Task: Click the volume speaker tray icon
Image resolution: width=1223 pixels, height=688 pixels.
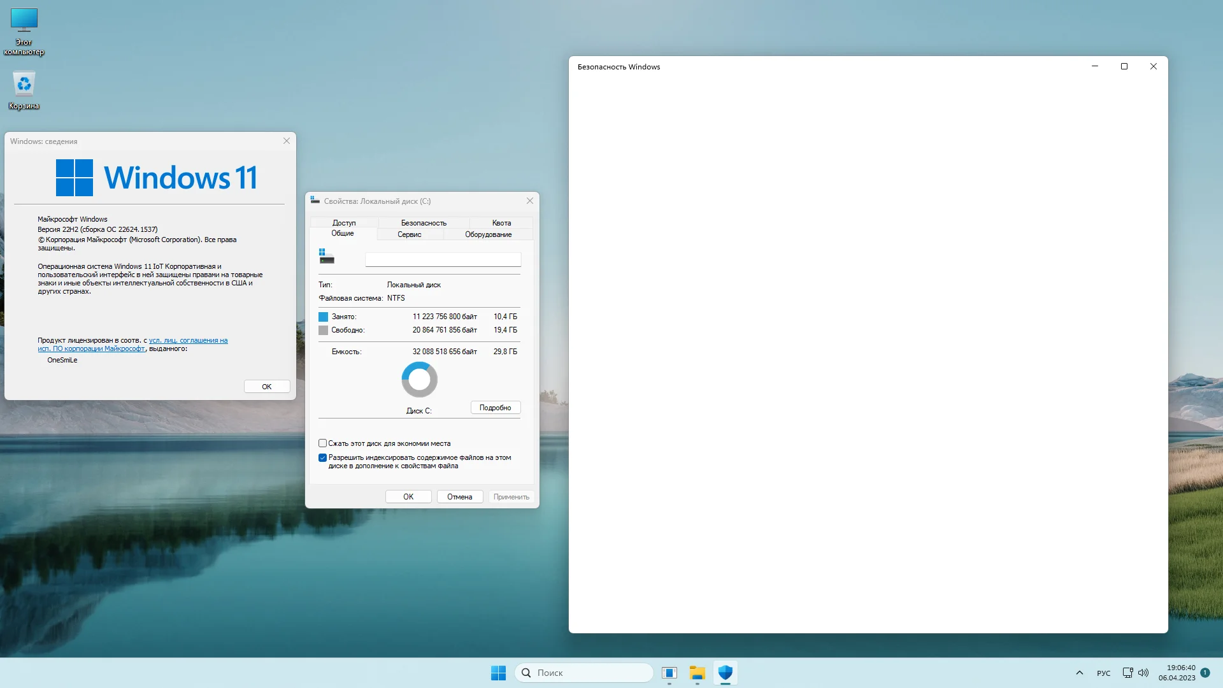Action: pyautogui.click(x=1143, y=673)
